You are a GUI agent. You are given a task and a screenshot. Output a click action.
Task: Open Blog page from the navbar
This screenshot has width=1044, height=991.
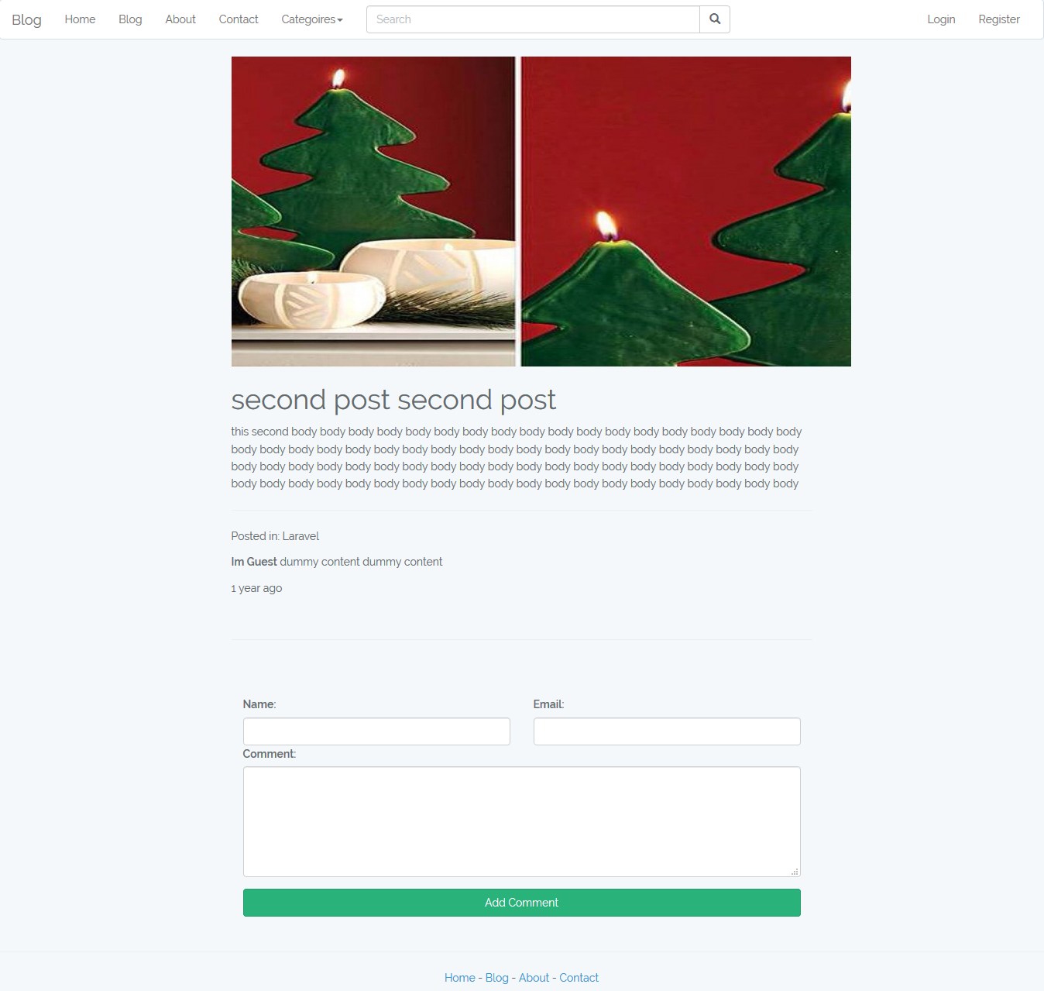click(130, 19)
